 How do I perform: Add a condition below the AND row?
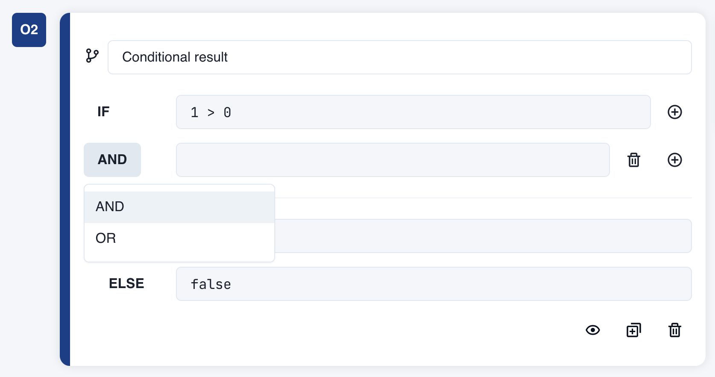click(675, 160)
